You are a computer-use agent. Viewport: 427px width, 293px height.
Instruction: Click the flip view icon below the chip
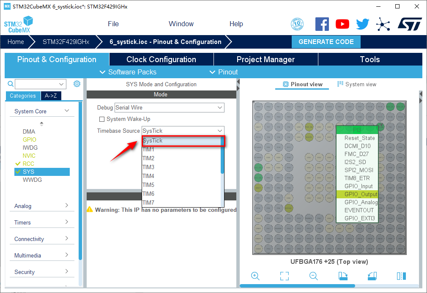(x=401, y=276)
